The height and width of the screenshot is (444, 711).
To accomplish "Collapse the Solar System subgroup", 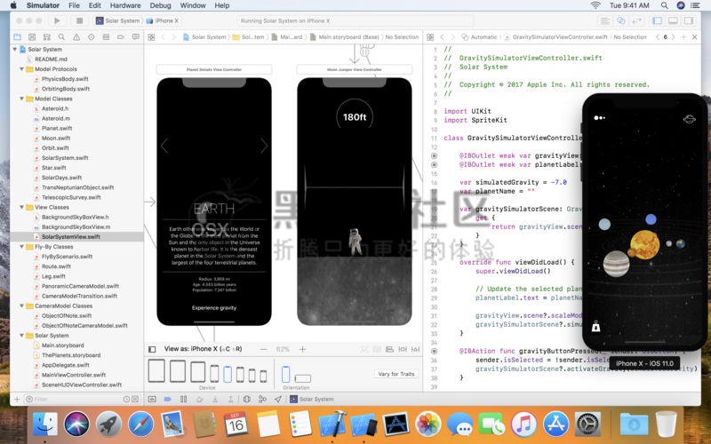I will coord(21,336).
